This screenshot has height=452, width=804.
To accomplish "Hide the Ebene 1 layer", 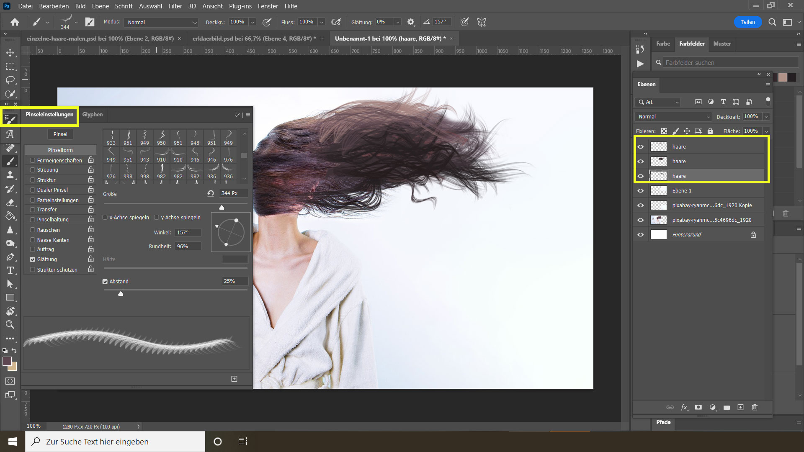I will (640, 190).
